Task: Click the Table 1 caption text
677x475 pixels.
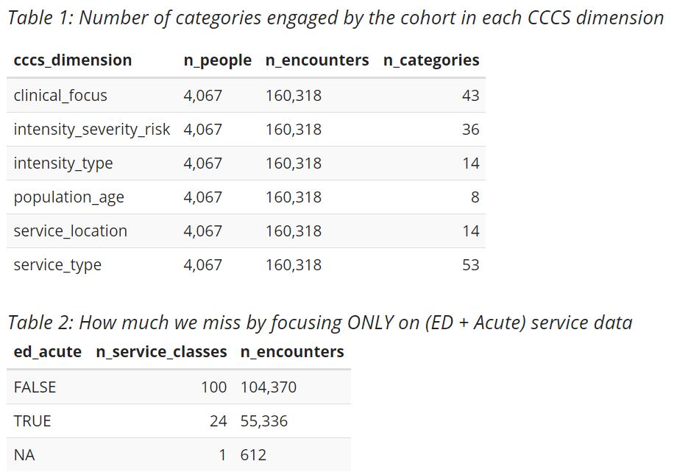Action: click(x=336, y=18)
